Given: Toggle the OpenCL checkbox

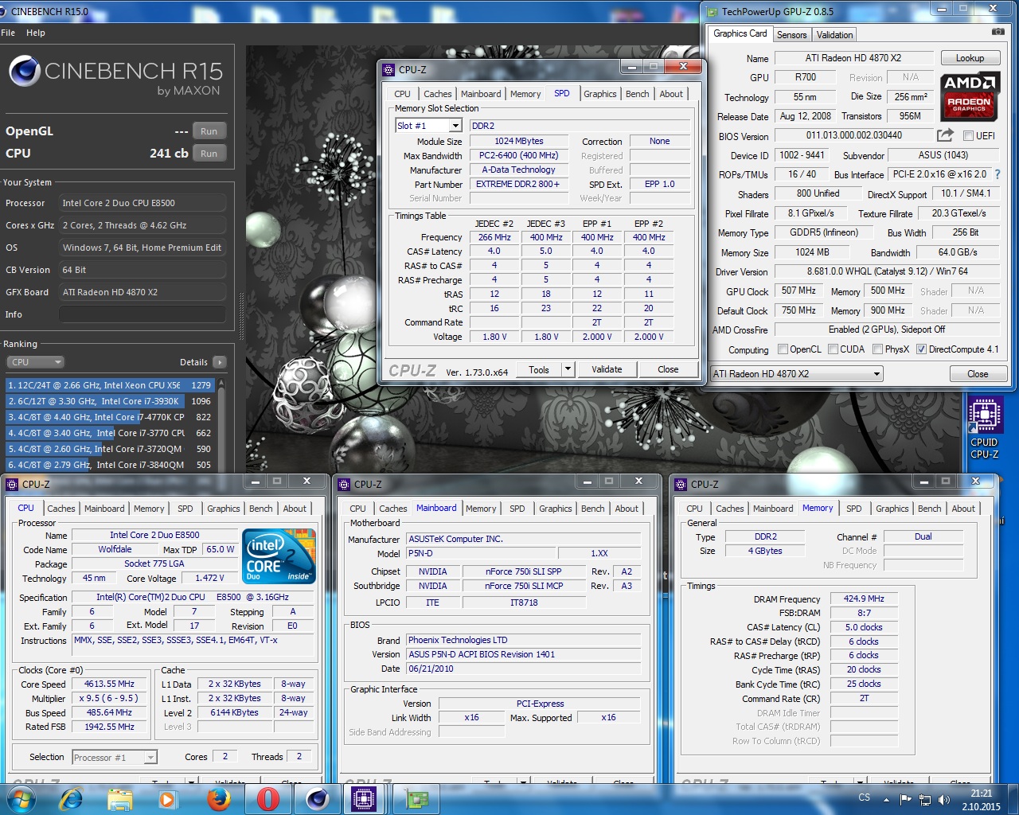Looking at the screenshot, I should (783, 349).
